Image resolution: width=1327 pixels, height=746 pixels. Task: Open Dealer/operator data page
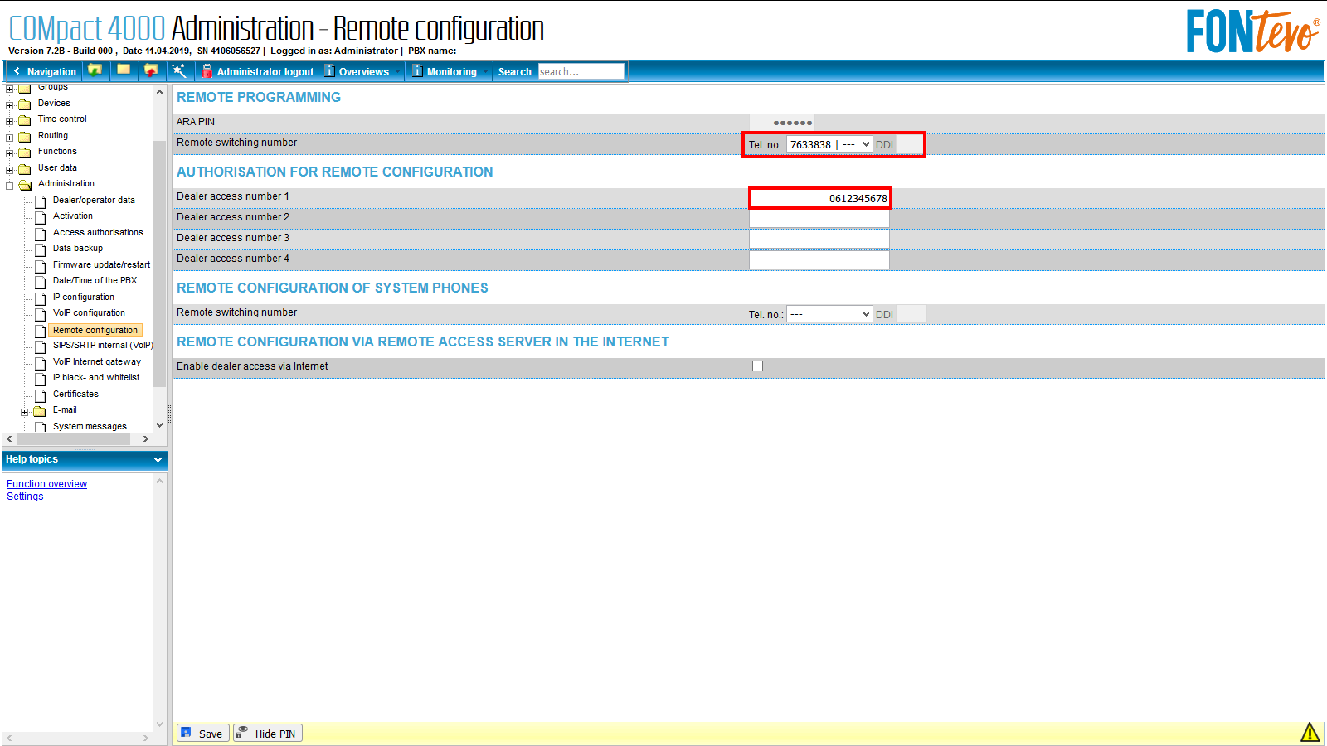click(94, 200)
